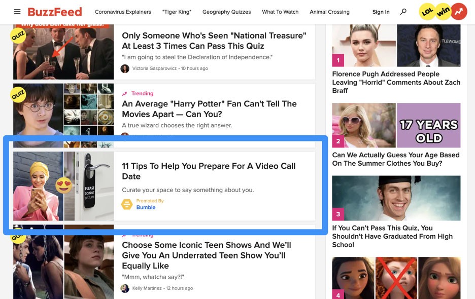Click the National Treasure quiz thumbnail

click(63, 52)
